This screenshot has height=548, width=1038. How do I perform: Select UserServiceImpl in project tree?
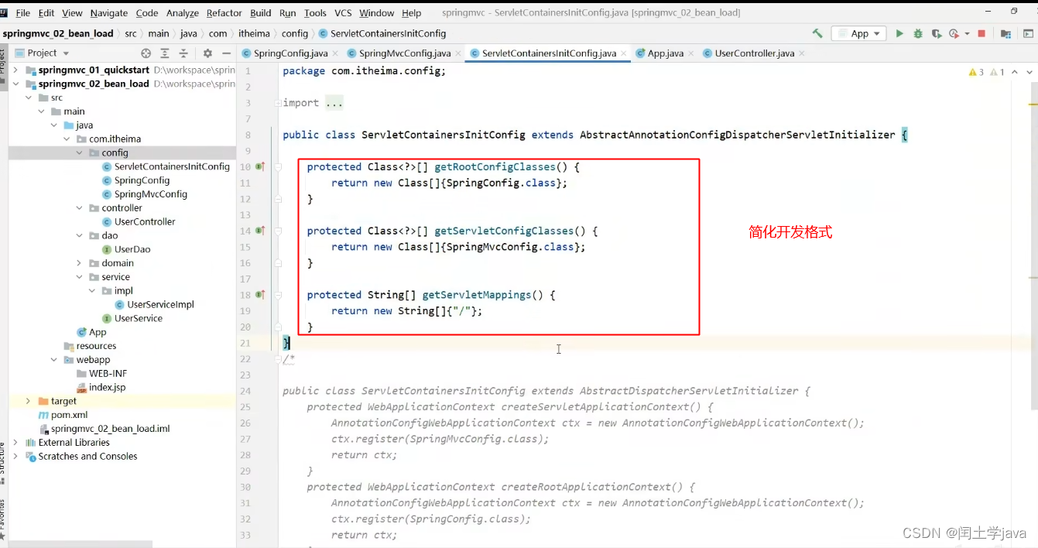click(x=160, y=304)
